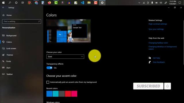Click the microphone tray icon
184x103 pixels.
click(152, 3)
